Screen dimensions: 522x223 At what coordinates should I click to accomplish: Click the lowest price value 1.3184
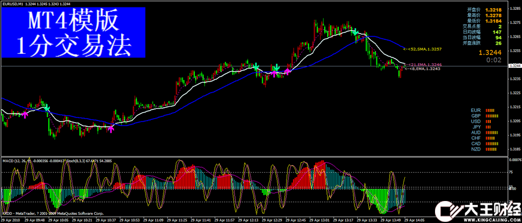tap(494, 21)
